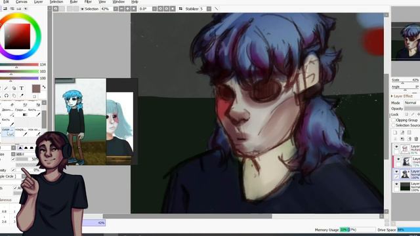The image size is (420, 236).
Task: Adjust the red slider valued 134
Action: coord(19,65)
